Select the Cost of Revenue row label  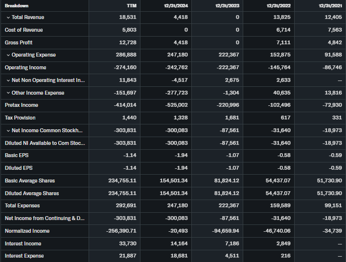point(23,30)
